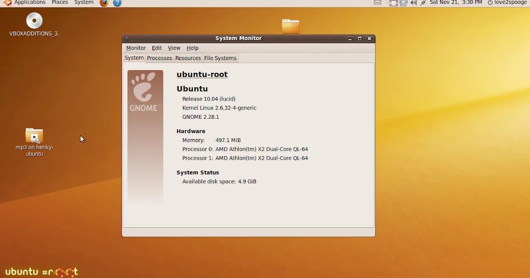
Task: Click the 4.9 GiB disk space value
Action: click(247, 181)
